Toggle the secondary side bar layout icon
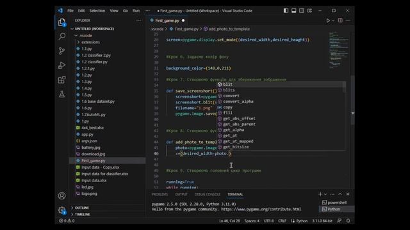Screen dimensions: 410x230 302,11
